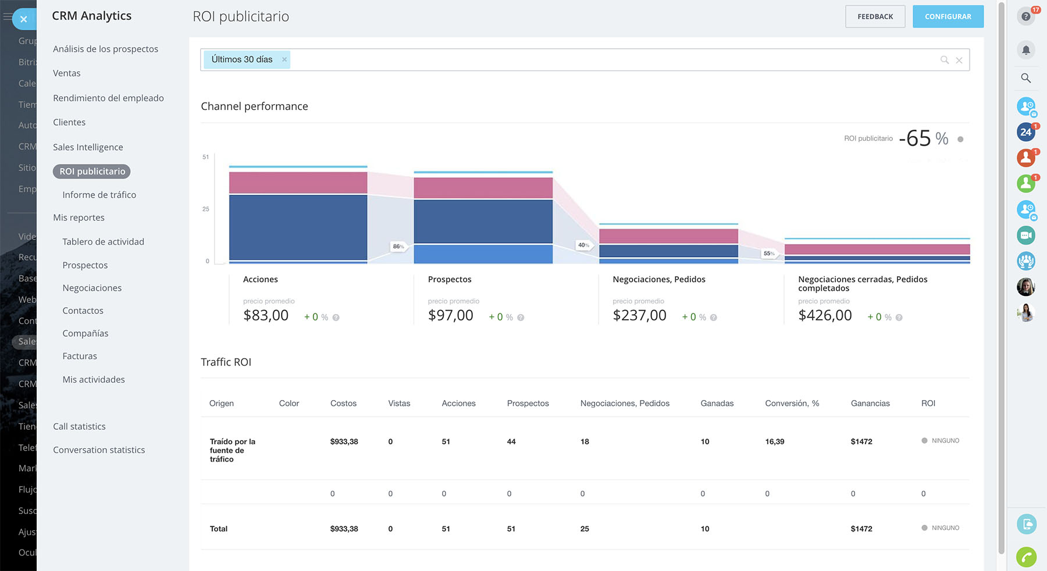
Task: Click the FEEDBACK button
Action: point(875,16)
